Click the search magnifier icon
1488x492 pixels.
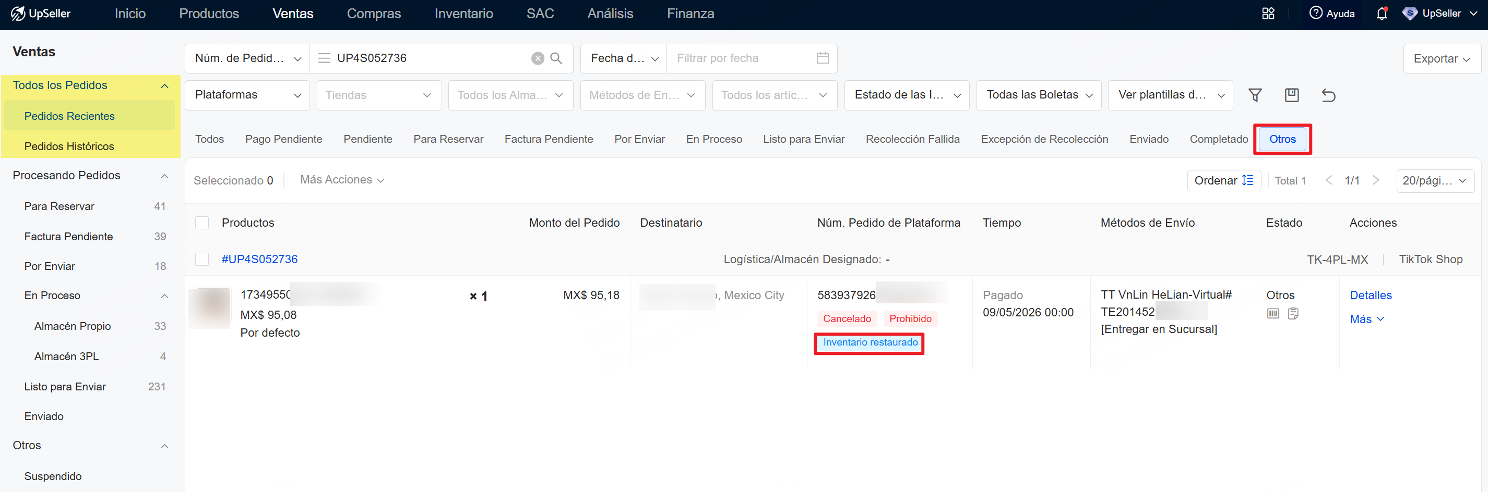point(556,58)
